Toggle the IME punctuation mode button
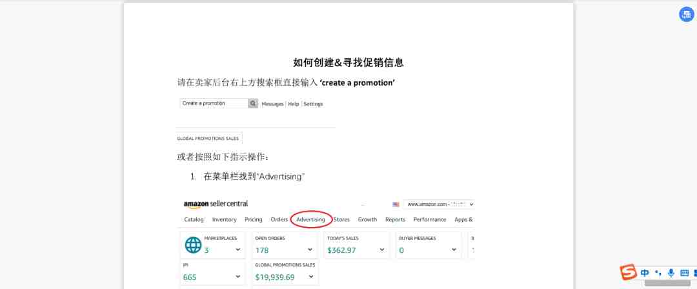Image resolution: width=697 pixels, height=289 pixels. tap(658, 273)
